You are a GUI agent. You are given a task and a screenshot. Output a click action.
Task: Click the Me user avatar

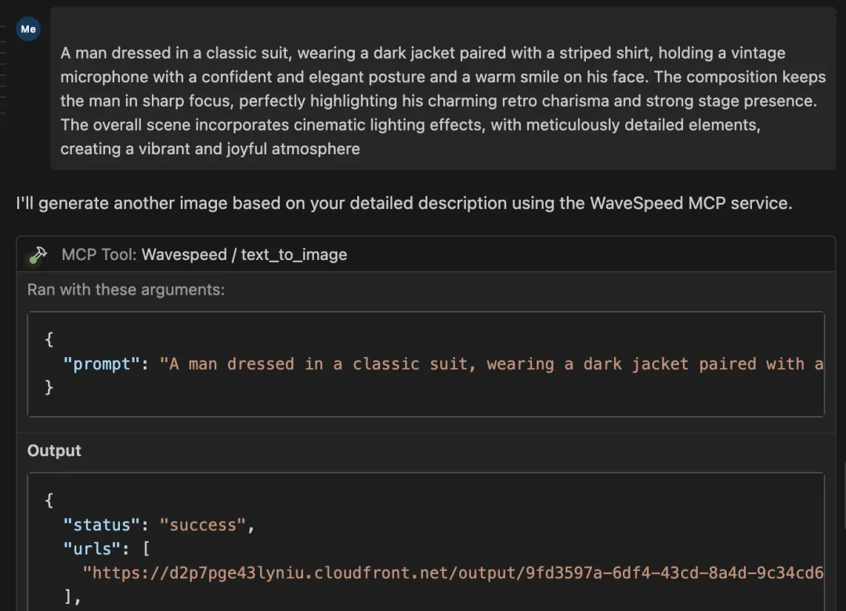28,29
